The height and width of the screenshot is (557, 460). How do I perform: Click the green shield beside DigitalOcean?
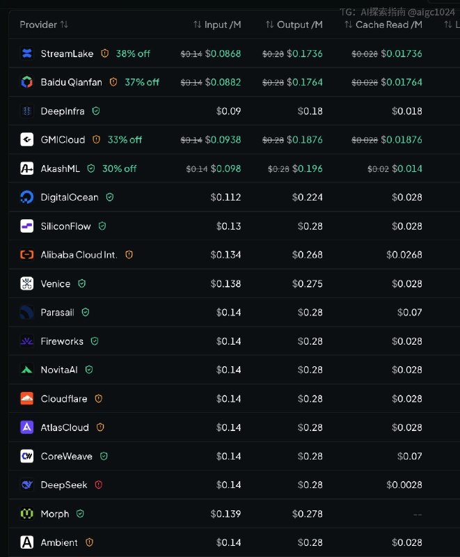click(110, 197)
